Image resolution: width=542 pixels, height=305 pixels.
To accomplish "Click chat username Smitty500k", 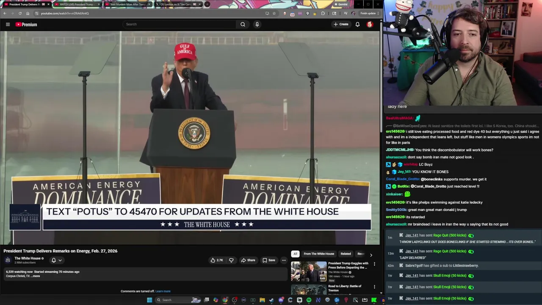I will (x=396, y=210).
